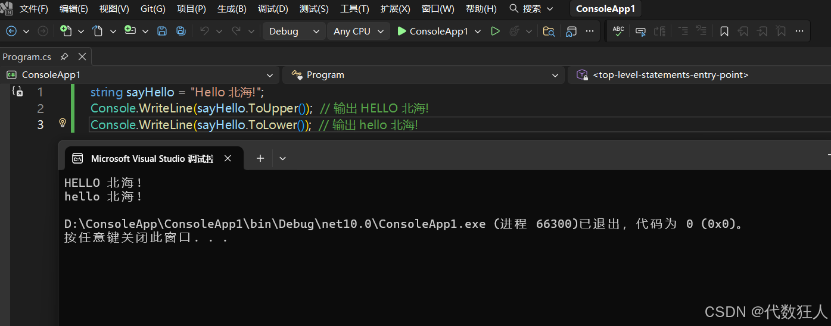Expand the Add New Project dropdown arrow
The image size is (831, 326).
[145, 32]
